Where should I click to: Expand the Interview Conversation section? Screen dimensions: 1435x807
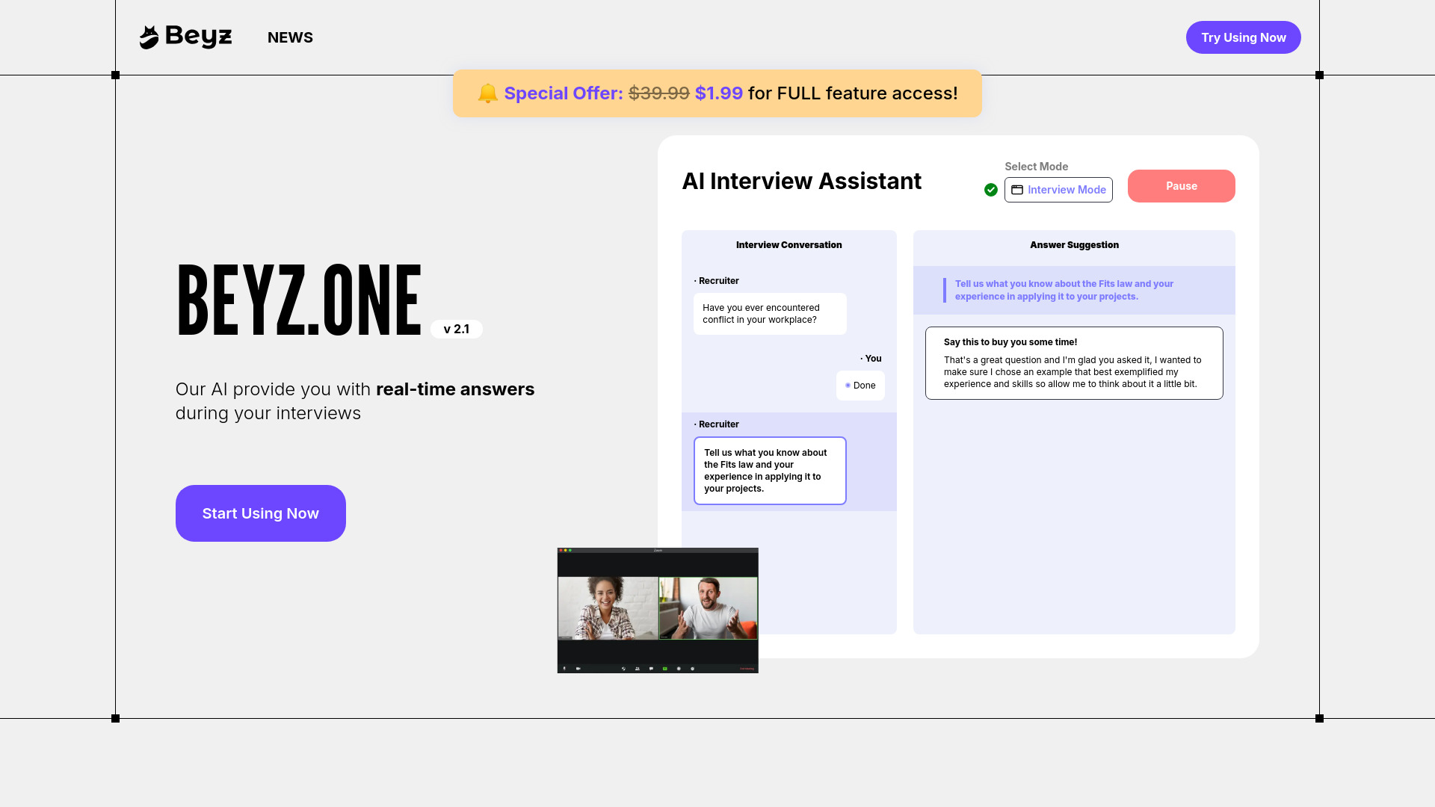pos(789,244)
